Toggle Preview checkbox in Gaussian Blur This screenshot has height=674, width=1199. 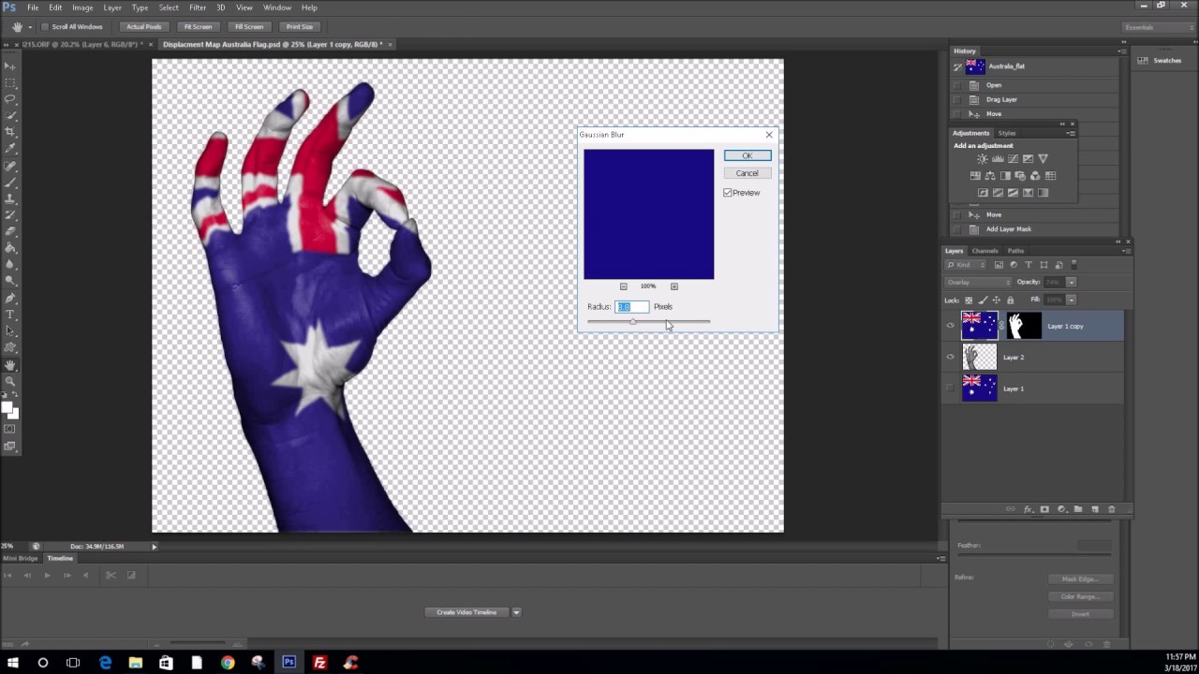coord(728,193)
